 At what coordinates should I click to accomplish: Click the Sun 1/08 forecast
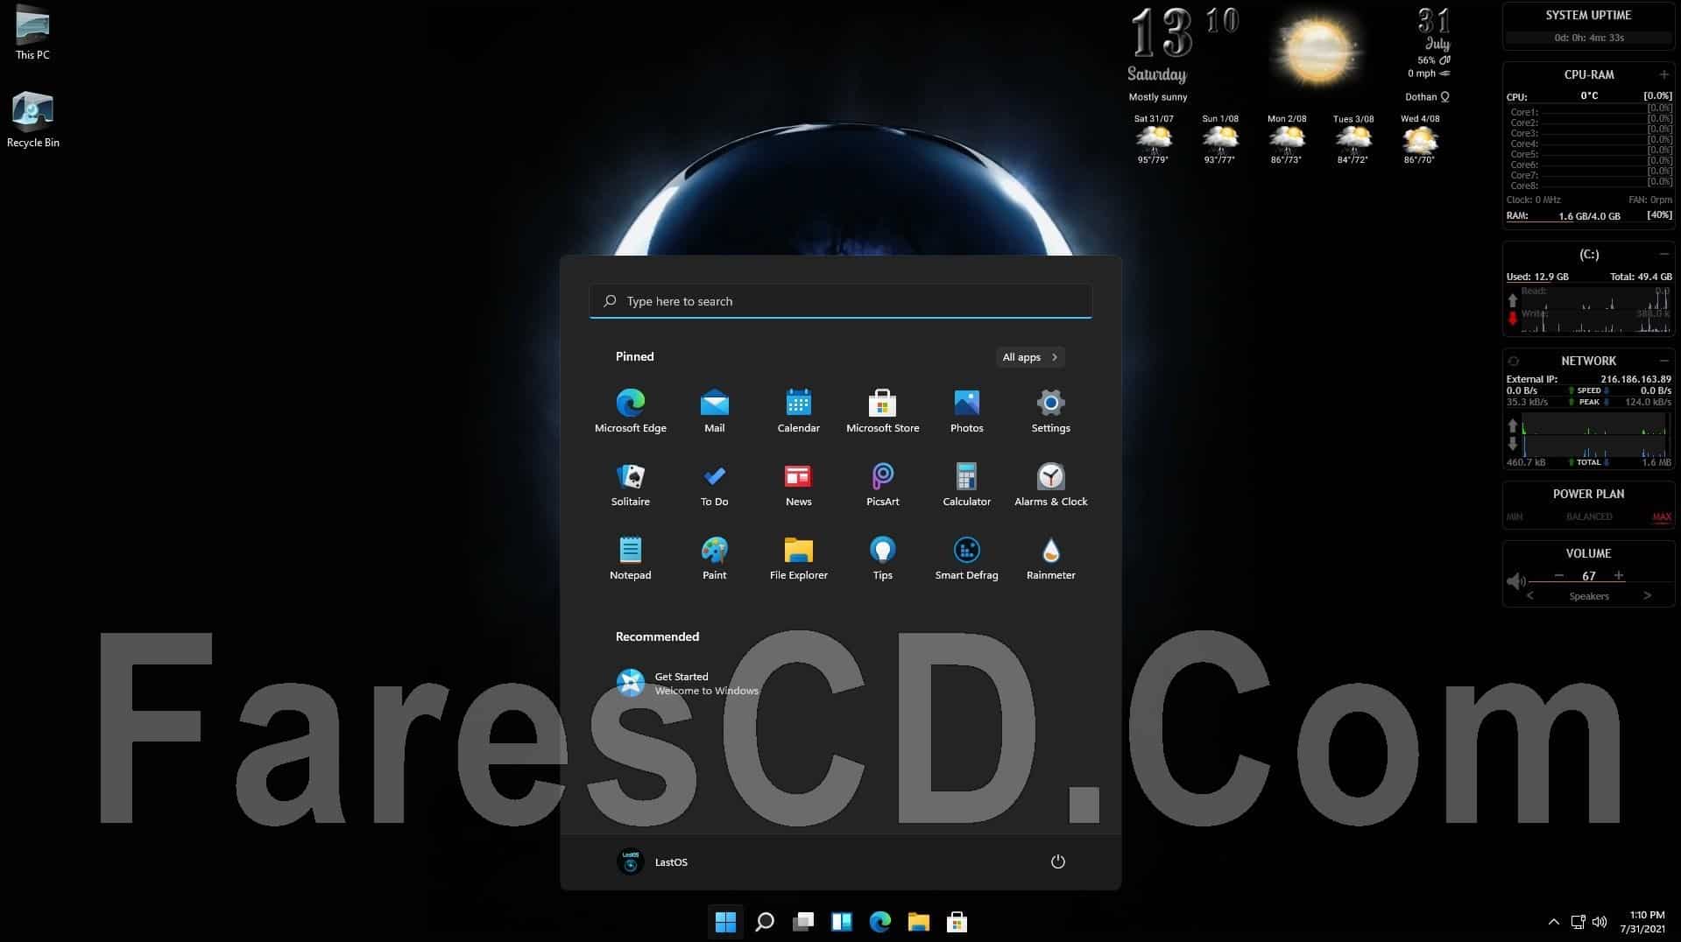pyautogui.click(x=1220, y=139)
